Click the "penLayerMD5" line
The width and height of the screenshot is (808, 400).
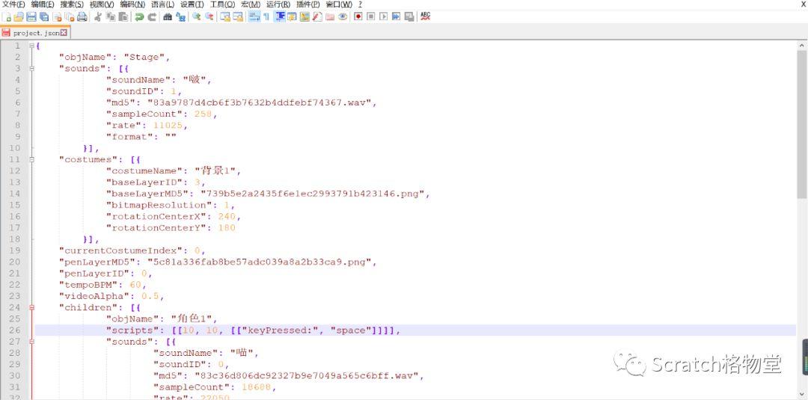(218, 262)
